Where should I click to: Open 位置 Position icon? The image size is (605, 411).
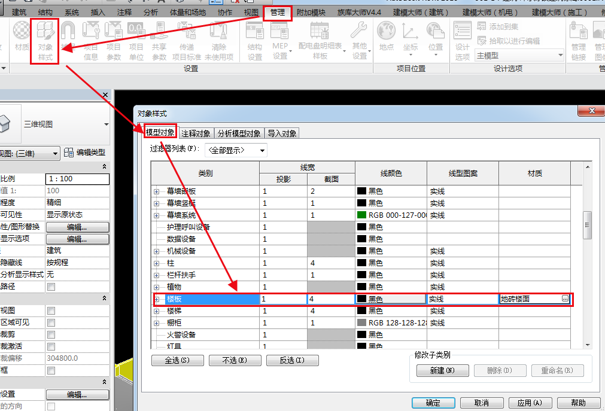(436, 39)
